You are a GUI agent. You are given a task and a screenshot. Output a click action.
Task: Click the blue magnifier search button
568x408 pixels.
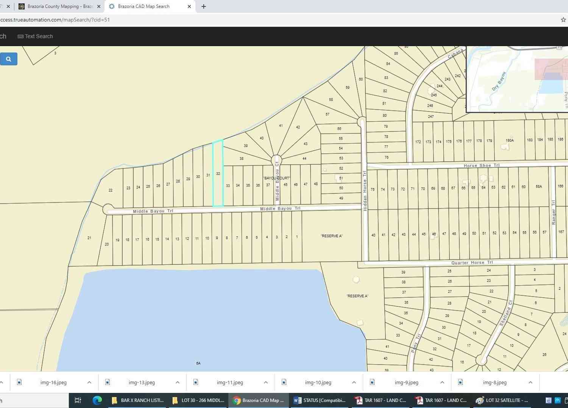[8, 59]
